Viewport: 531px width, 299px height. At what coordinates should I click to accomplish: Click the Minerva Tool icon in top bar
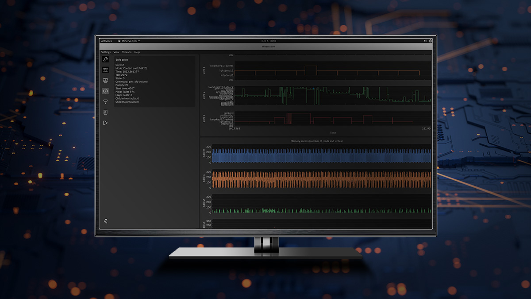pos(119,40)
